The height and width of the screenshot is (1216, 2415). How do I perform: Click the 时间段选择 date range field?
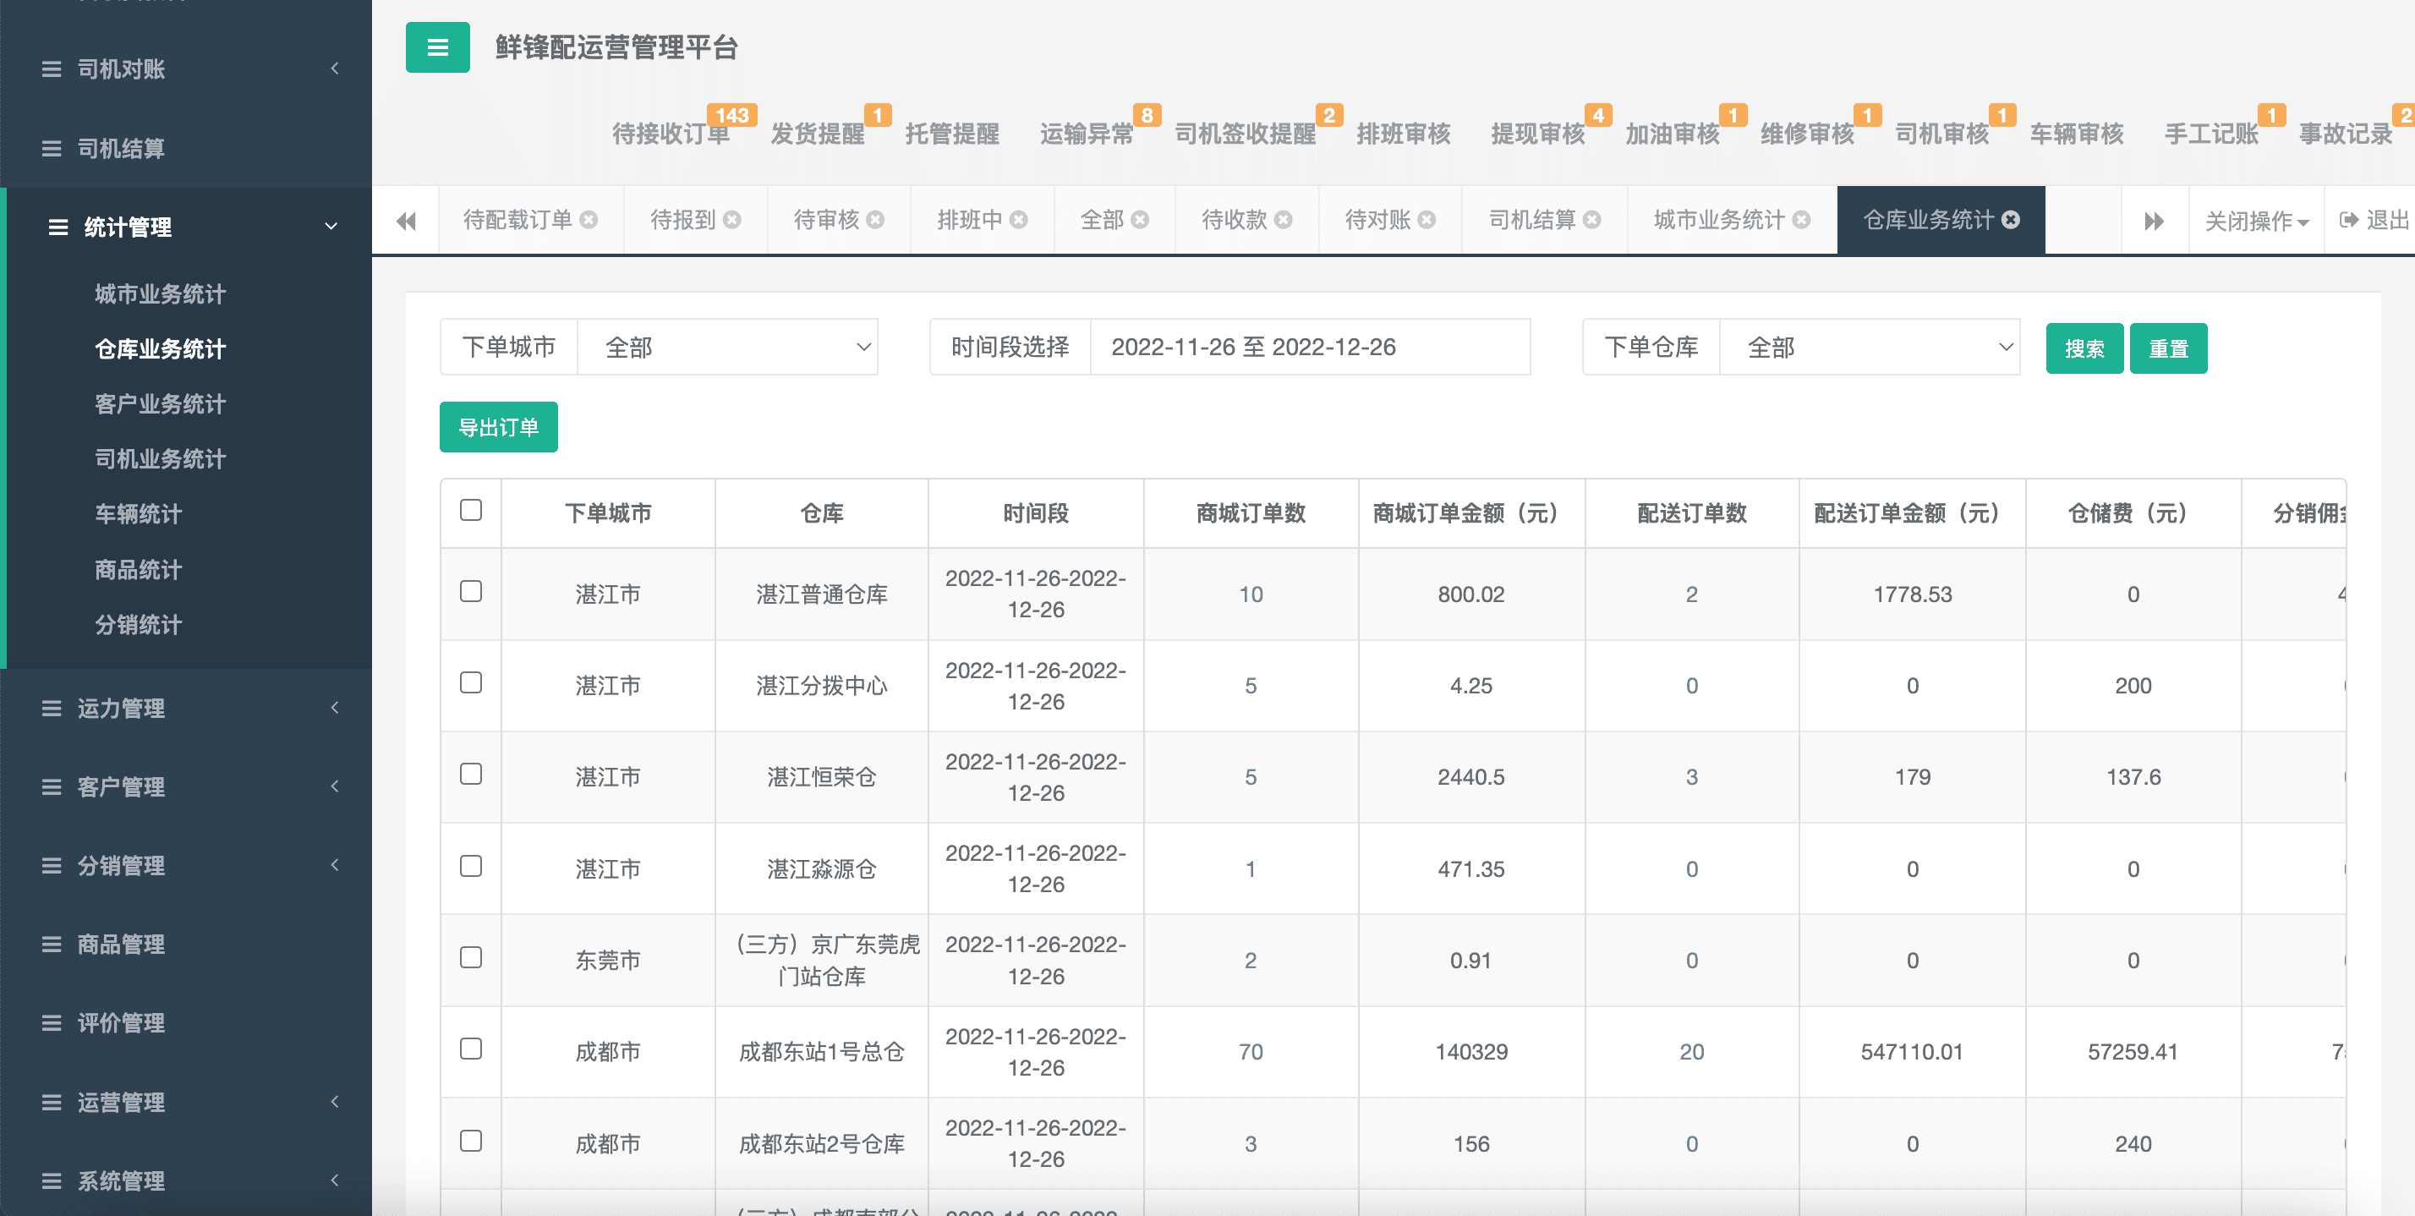[1310, 347]
